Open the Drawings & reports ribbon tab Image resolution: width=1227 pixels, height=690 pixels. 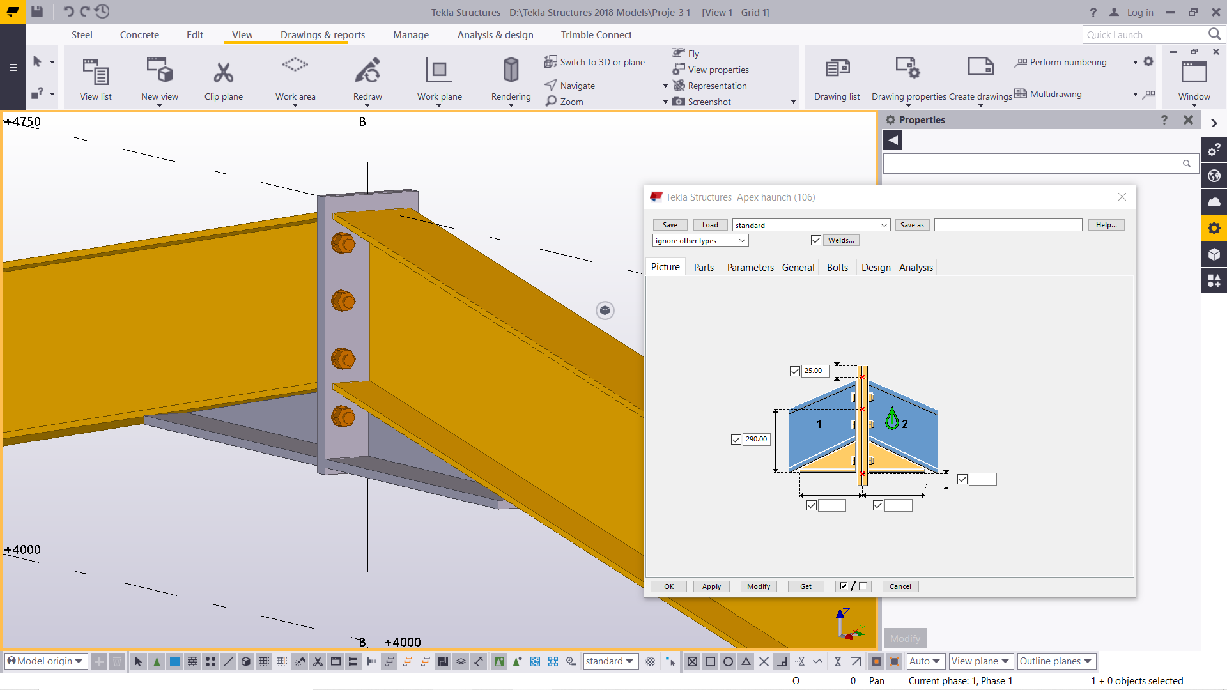pyautogui.click(x=322, y=35)
